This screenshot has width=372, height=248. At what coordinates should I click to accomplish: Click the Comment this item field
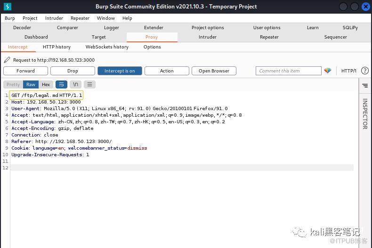pos(289,71)
